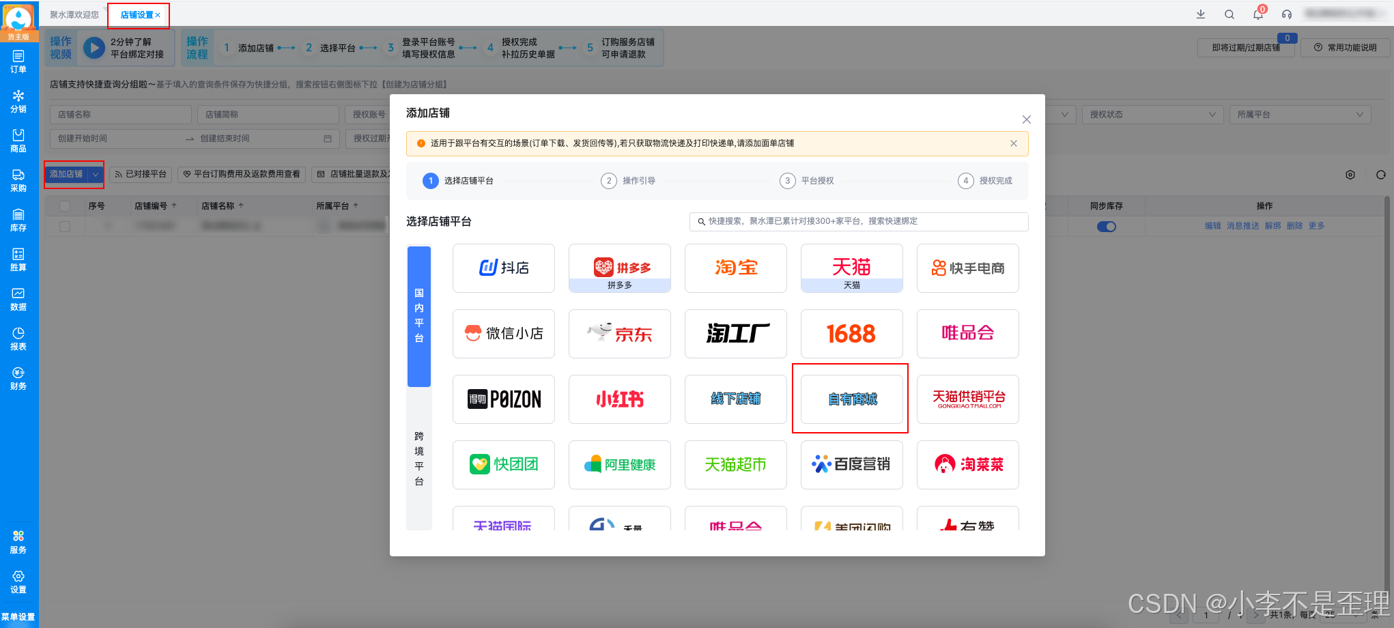Choose the 天猫 platform card
The height and width of the screenshot is (628, 1394).
(x=852, y=268)
